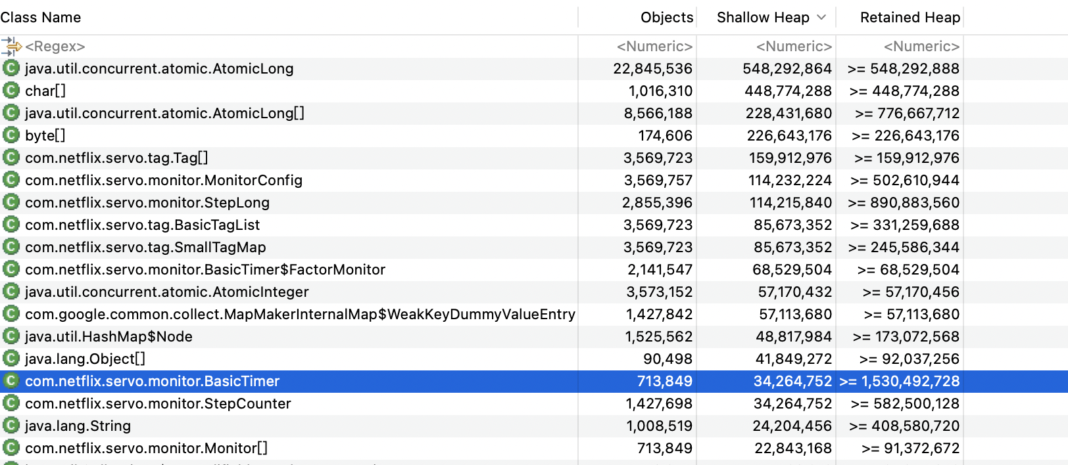The width and height of the screenshot is (1068, 465).
Task: Select the com.netflix.servo.tag.BasicTagList class name
Action: tap(143, 225)
